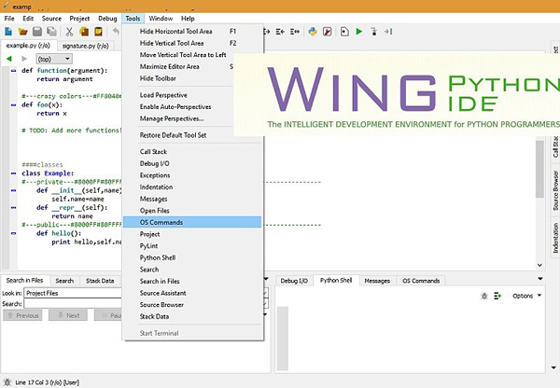Screen dimensions: 560x388
Task: Click the Cut scissors icon
Action: 69,32
